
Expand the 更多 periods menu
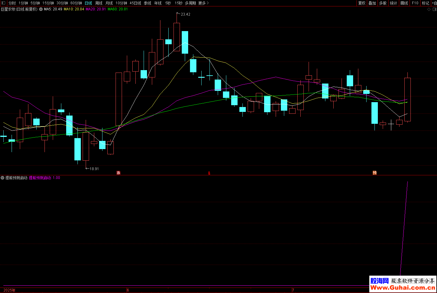point(203,3)
